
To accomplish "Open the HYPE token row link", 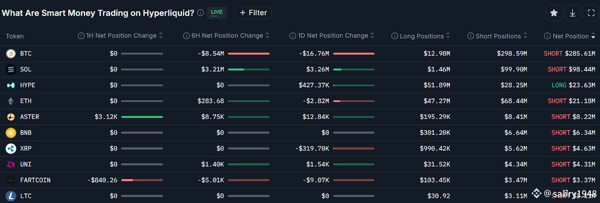I will [x=27, y=85].
